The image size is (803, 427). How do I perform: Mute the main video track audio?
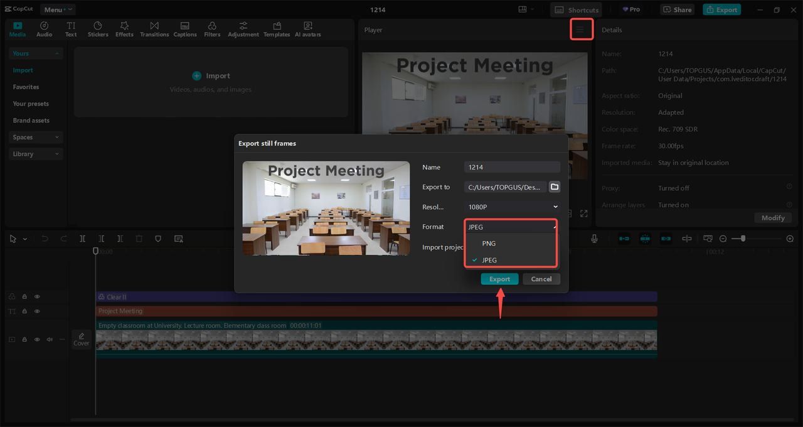point(50,339)
